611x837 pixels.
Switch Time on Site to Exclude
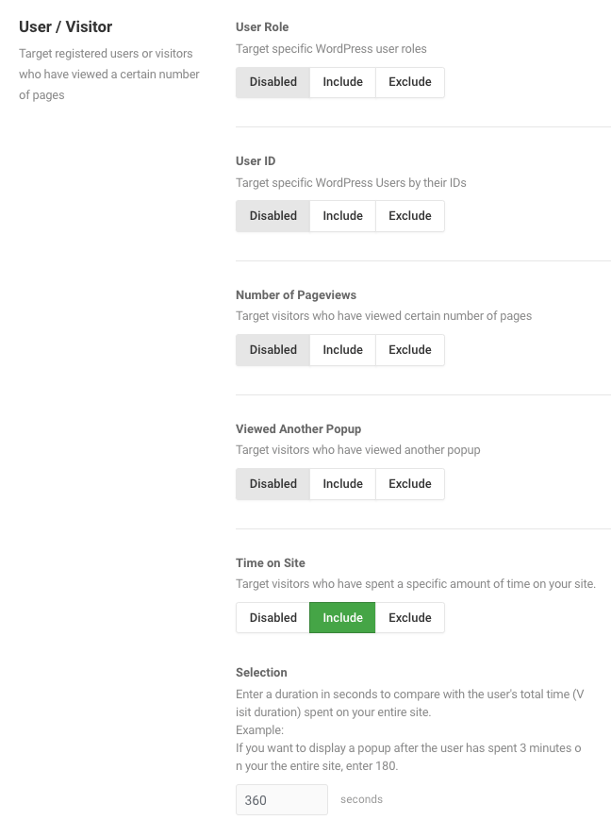(x=410, y=618)
